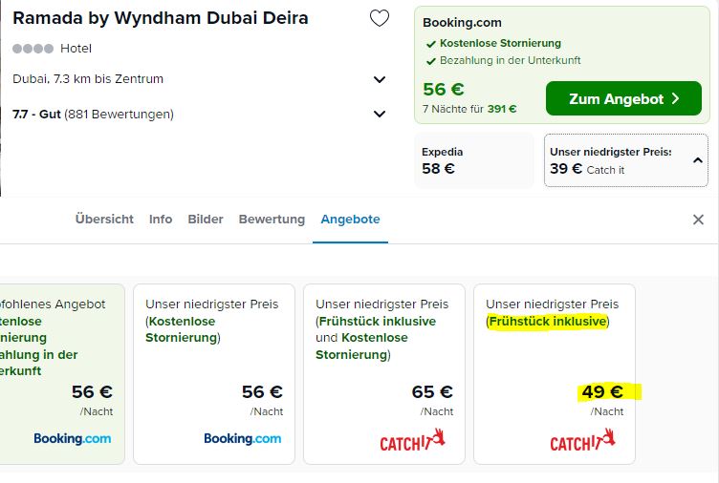Select the Angebote tab
The height and width of the screenshot is (483, 719).
click(x=350, y=220)
